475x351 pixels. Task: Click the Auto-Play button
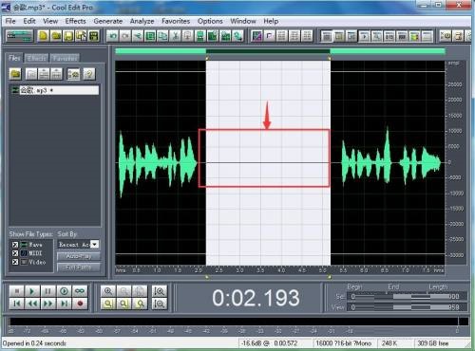79,256
